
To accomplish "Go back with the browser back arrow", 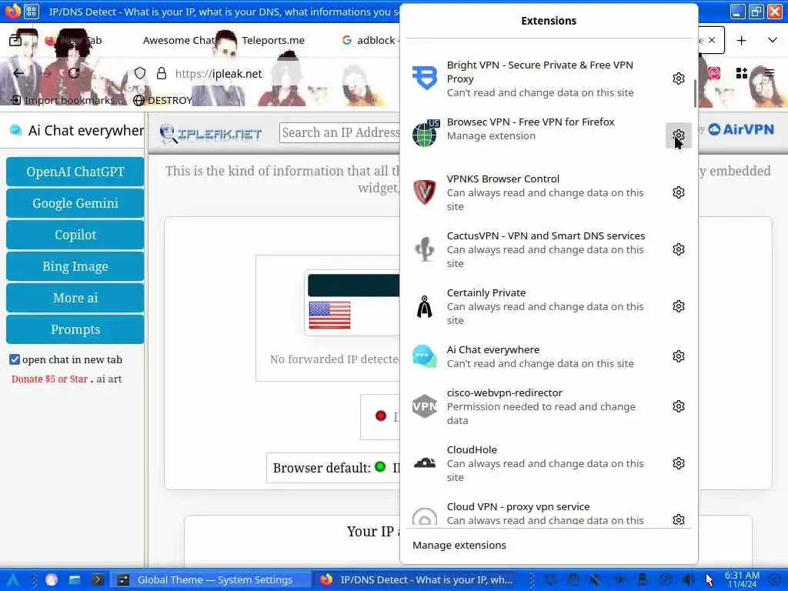I will click(18, 73).
